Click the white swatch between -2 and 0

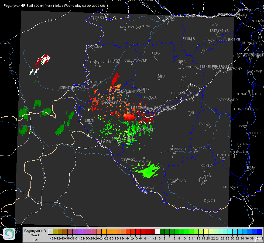(157, 232)
